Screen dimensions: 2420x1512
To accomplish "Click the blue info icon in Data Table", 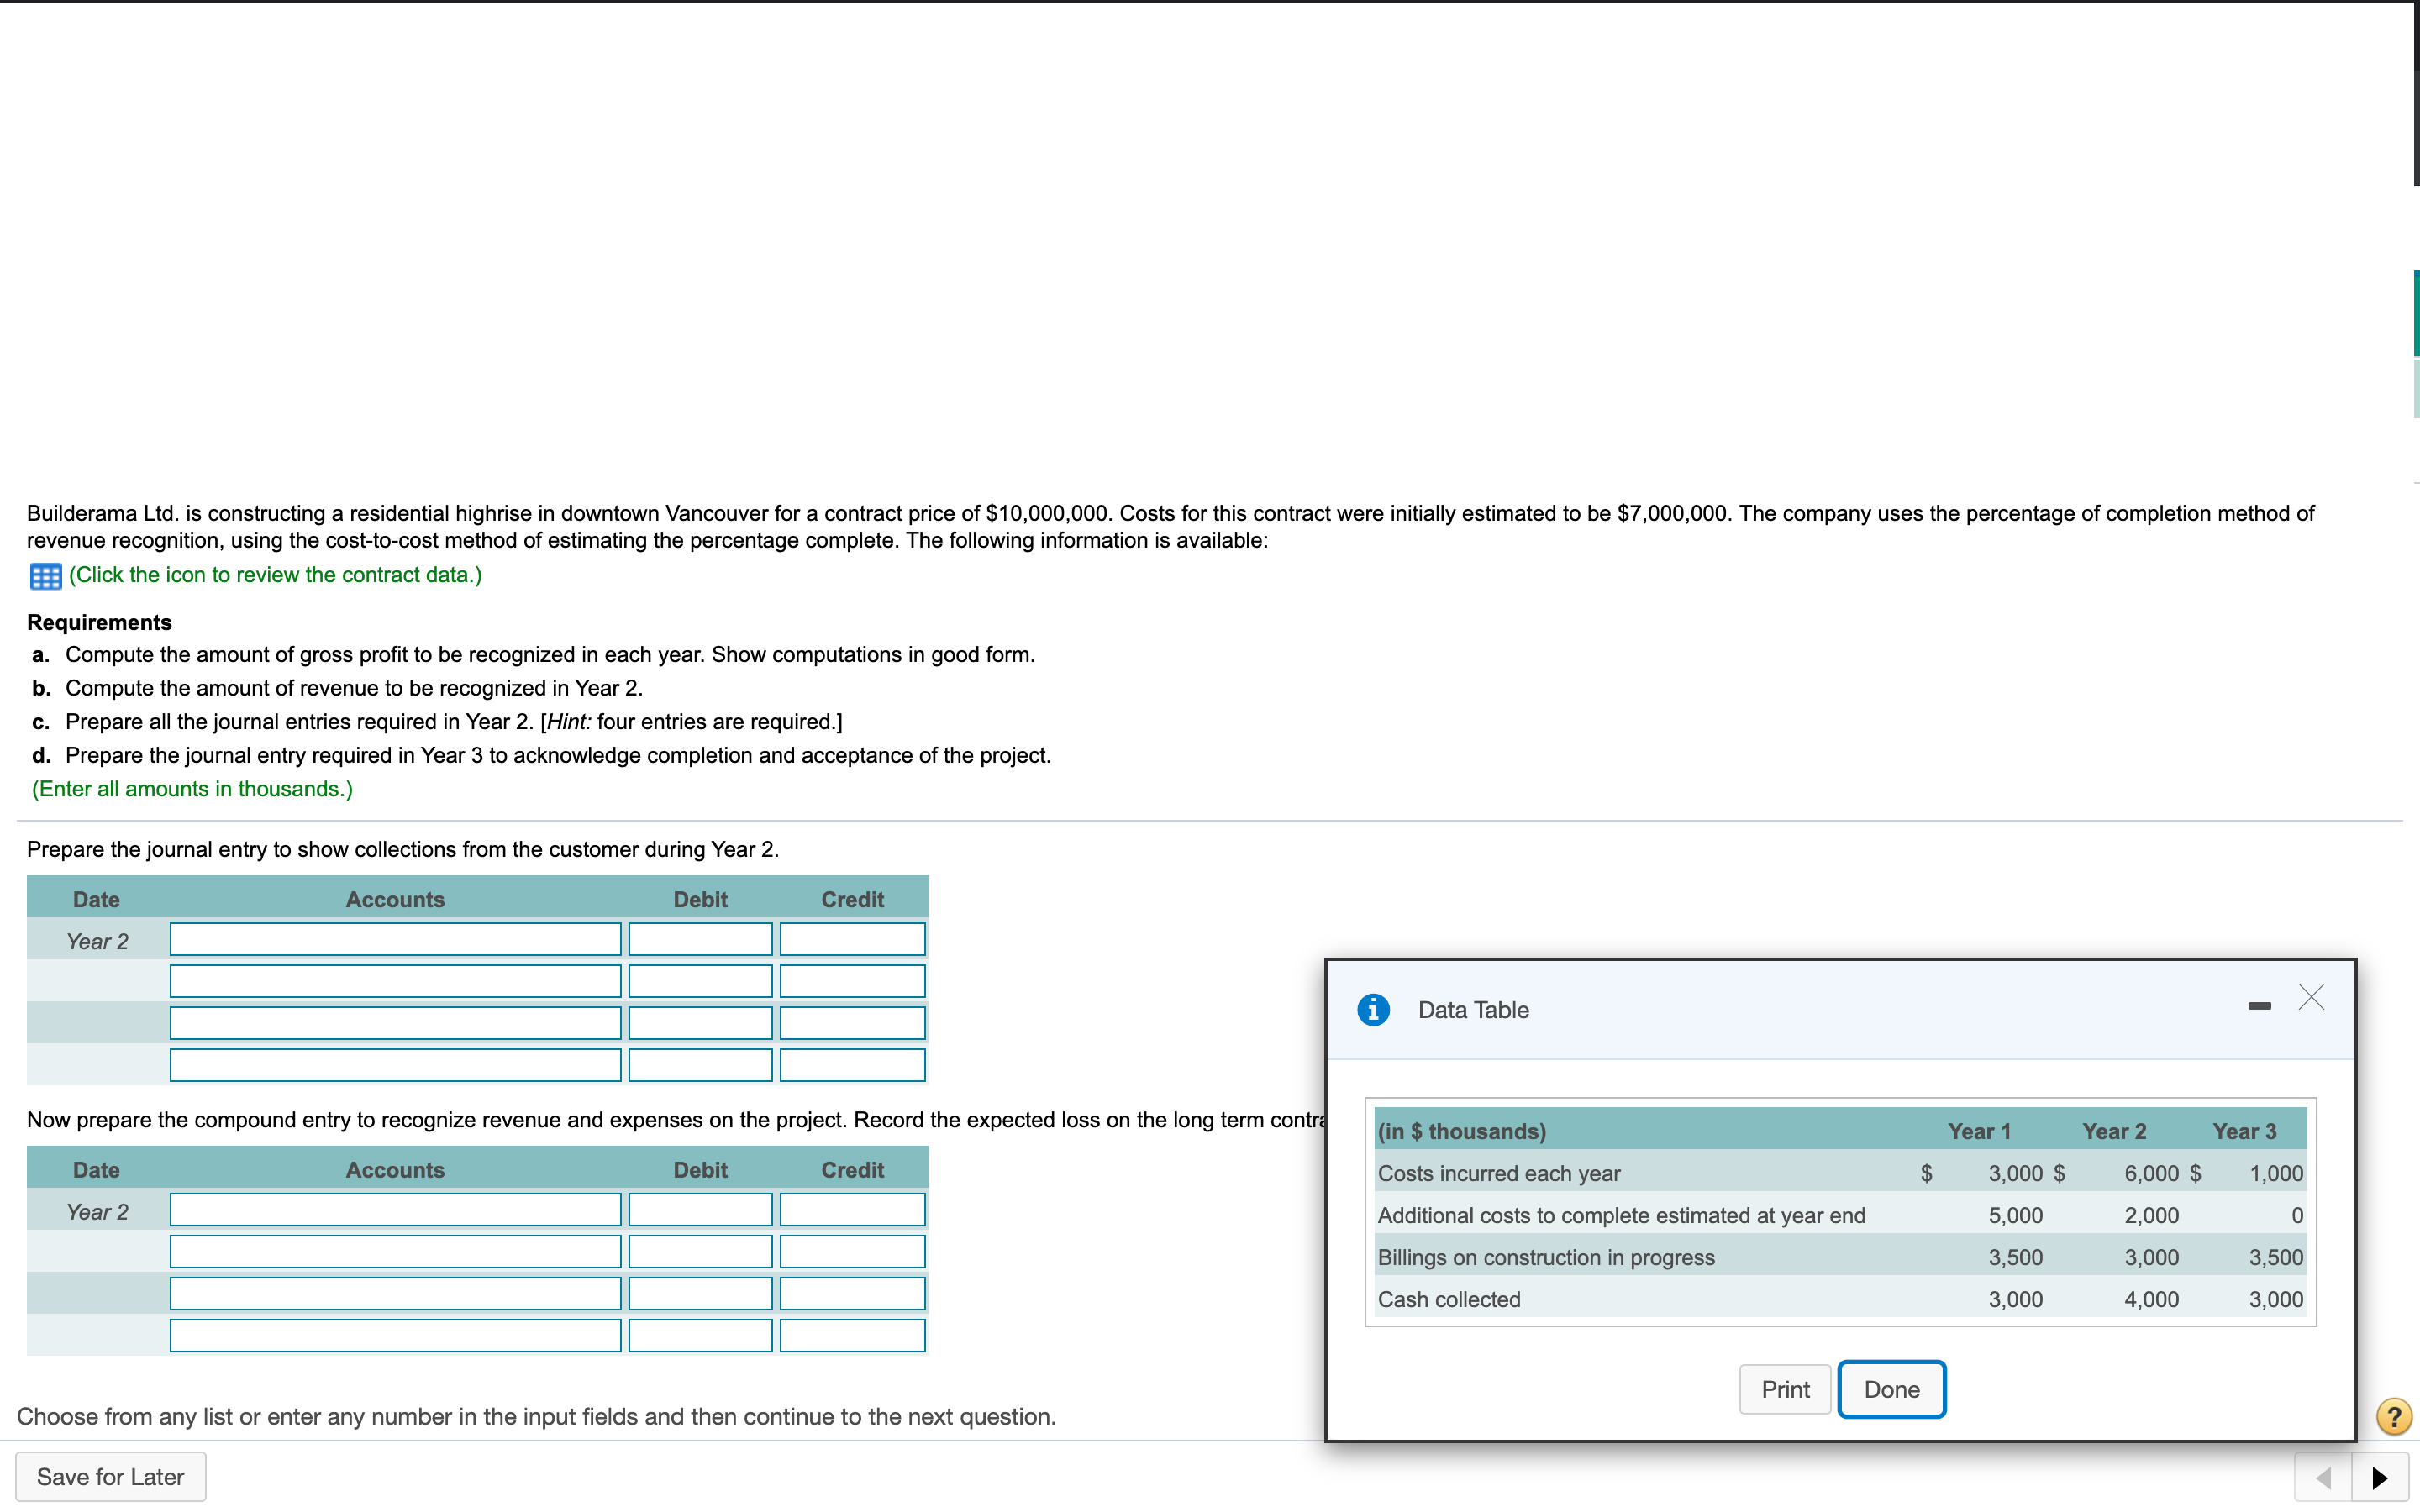I will 1373,1009.
